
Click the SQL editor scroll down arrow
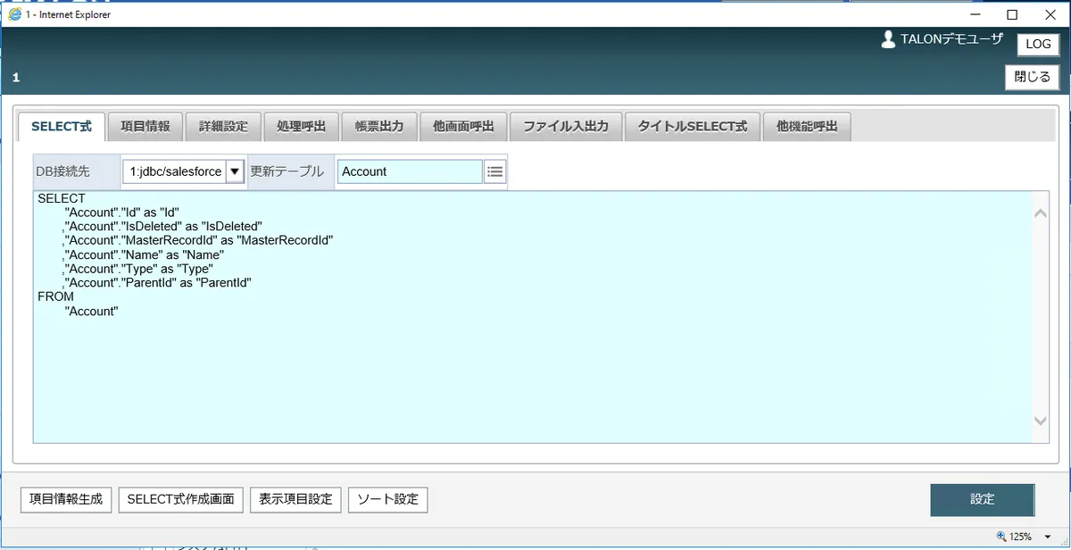pyautogui.click(x=1040, y=421)
